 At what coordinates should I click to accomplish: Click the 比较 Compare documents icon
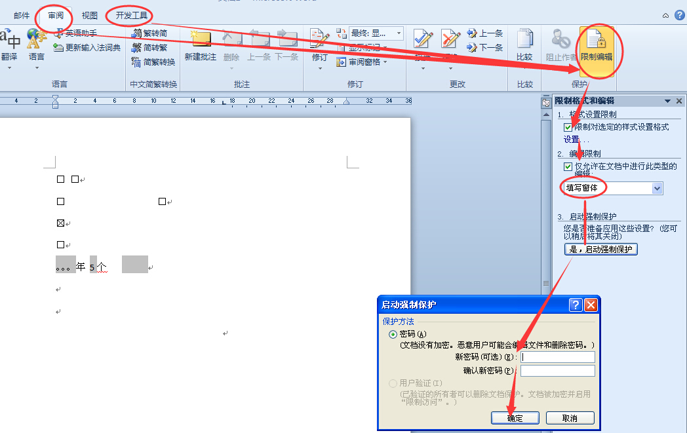[524, 39]
